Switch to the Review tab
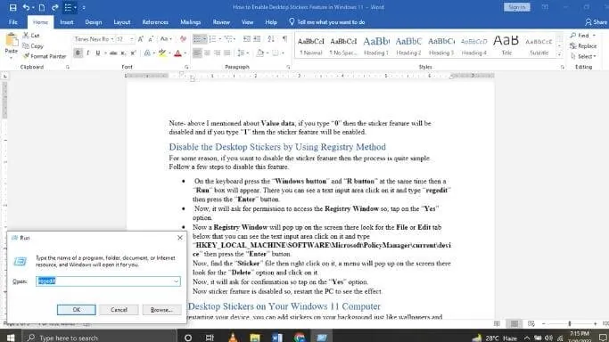This screenshot has width=609, height=342. [x=221, y=22]
